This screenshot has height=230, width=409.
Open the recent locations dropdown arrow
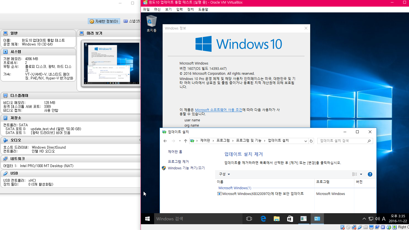180,141
